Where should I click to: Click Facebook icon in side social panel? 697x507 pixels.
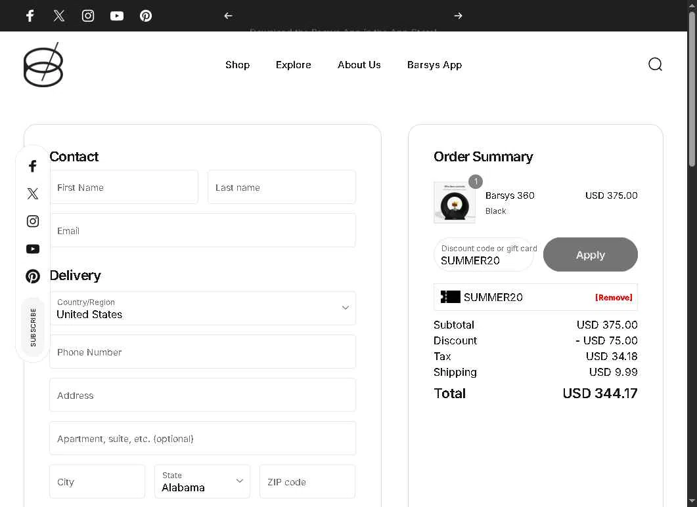click(32, 166)
